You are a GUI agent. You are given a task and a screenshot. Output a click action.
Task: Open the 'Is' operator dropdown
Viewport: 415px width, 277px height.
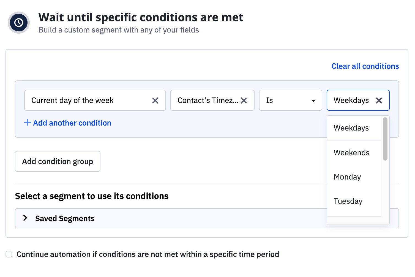click(290, 101)
